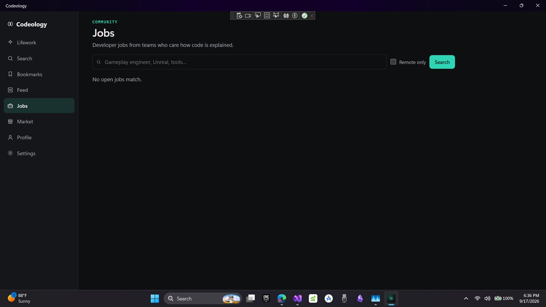Open Lifework in the sidebar
This screenshot has height=307, width=546.
coord(39,43)
